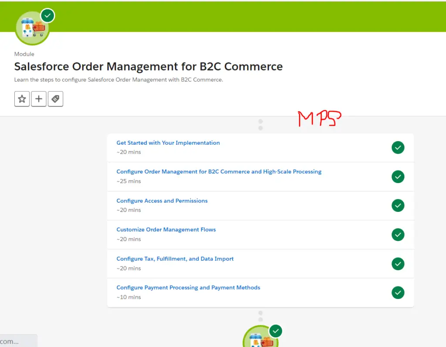Screen dimensions: 446x347
Task: Click completion checkmark beside Configure Access and Permissions
Action: (398, 205)
